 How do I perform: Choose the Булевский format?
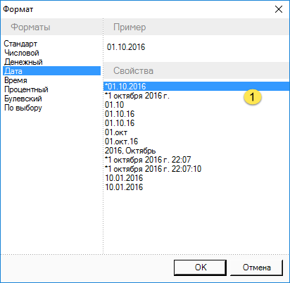[23, 99]
